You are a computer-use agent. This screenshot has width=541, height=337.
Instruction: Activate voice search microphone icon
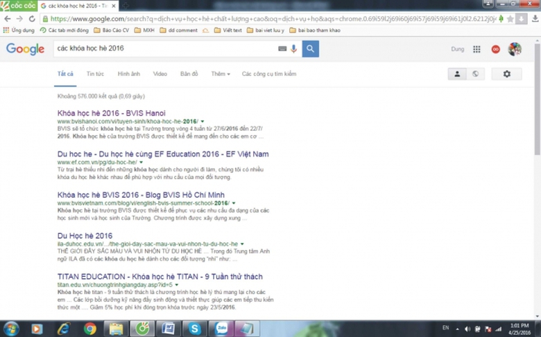(x=293, y=49)
